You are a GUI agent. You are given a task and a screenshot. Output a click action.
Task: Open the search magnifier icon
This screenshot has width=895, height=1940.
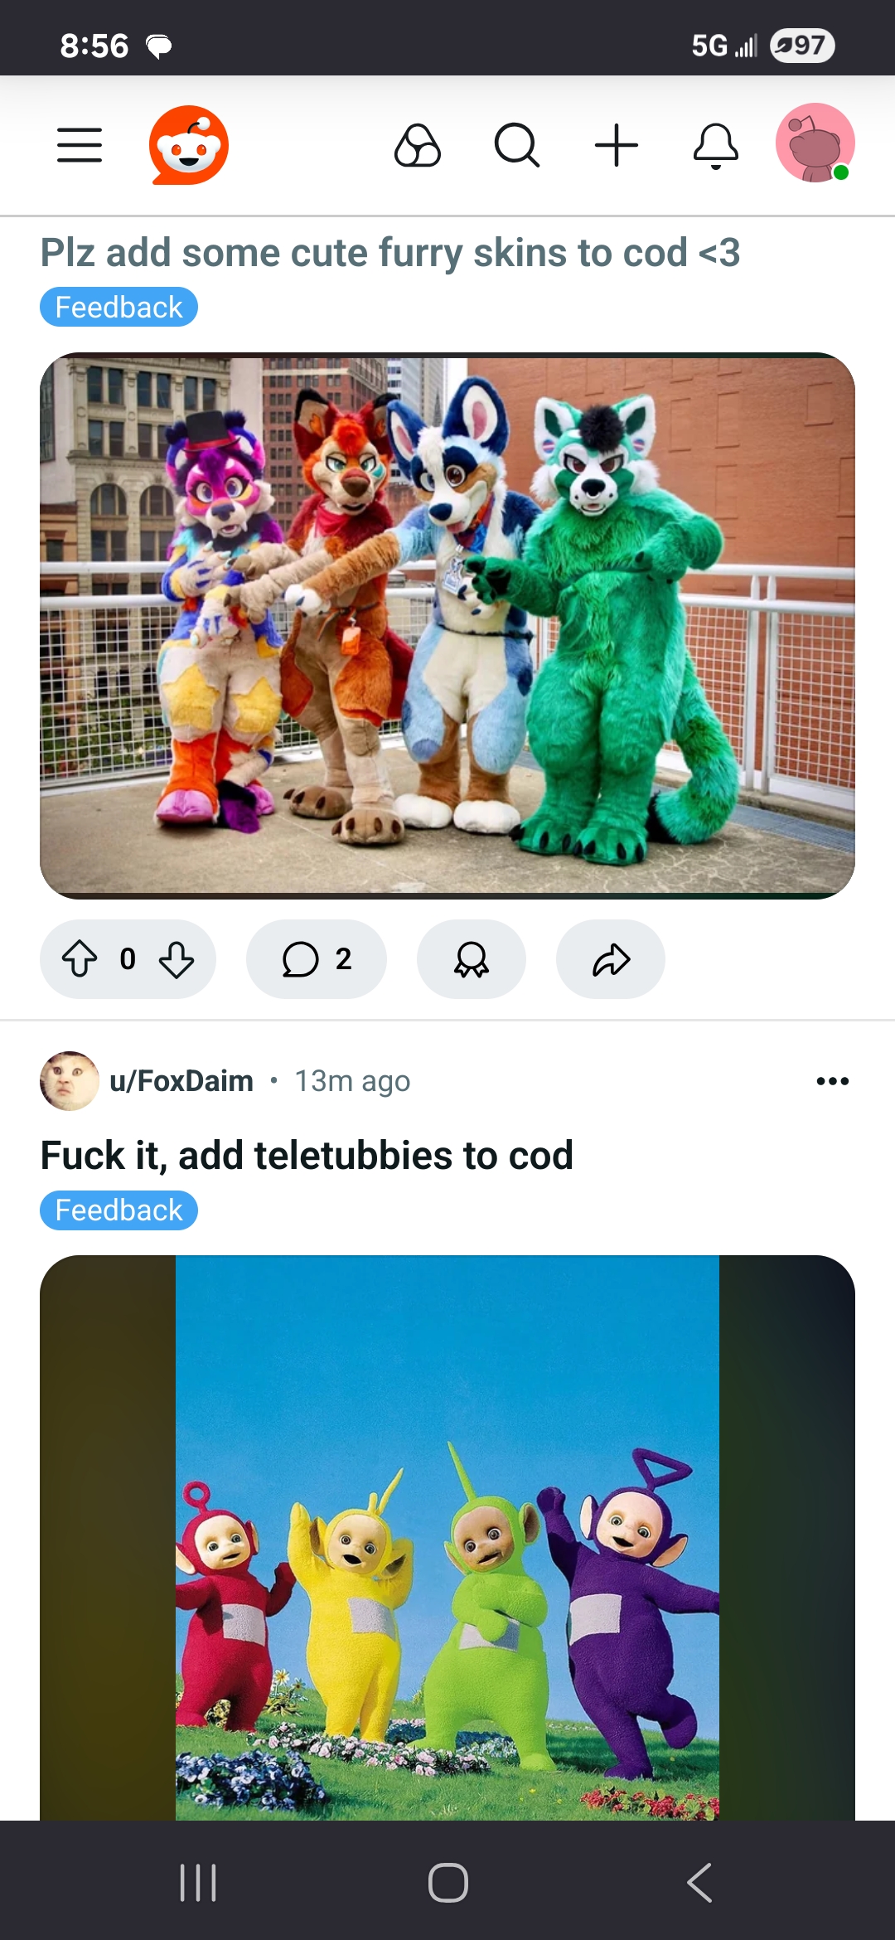[517, 146]
